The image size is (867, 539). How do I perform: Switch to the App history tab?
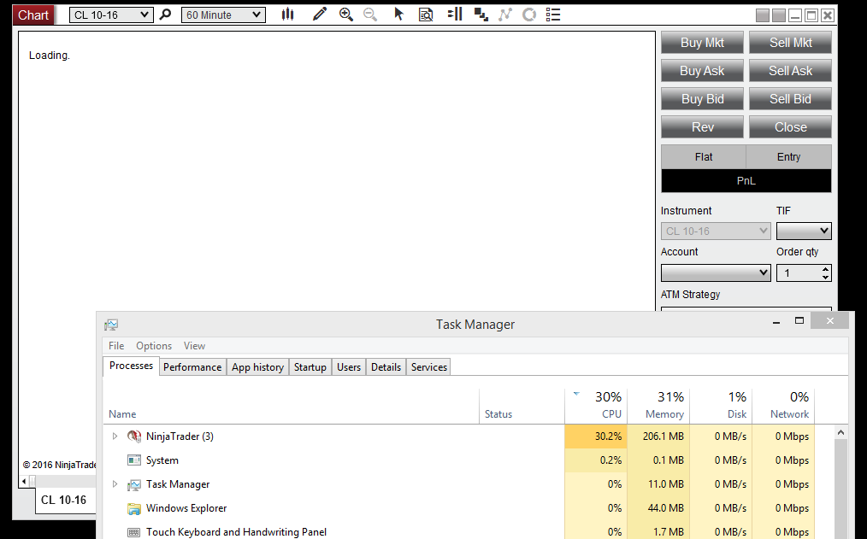pos(257,367)
